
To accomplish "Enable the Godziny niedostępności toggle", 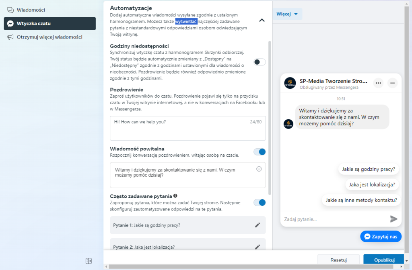I will (260, 62).
